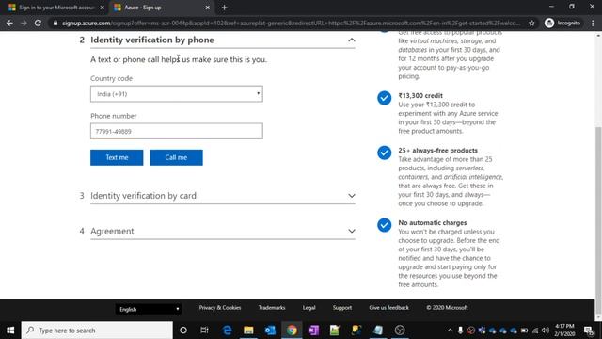Click the ₹13,300 credit checkmark icon
Image resolution: width=602 pixels, height=339 pixels.
tap(384, 98)
